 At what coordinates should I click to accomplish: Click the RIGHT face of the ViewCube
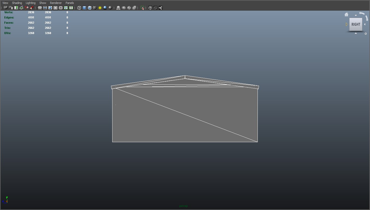356,24
